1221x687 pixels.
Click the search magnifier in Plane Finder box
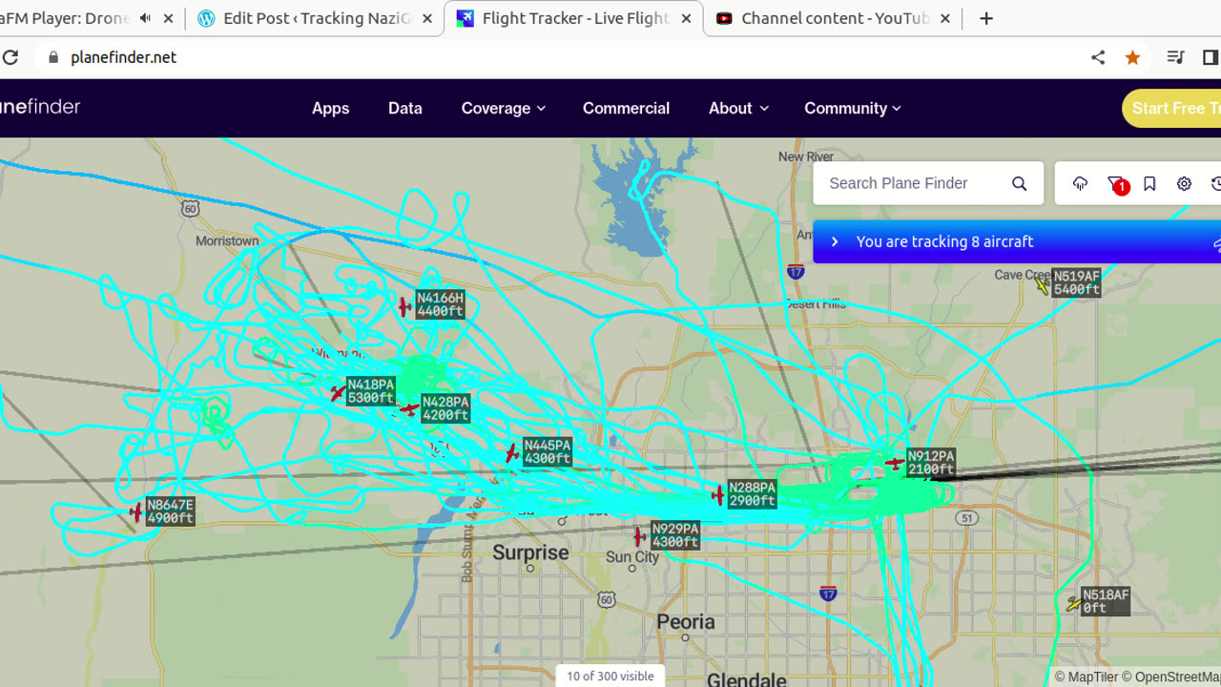[x=1020, y=184]
